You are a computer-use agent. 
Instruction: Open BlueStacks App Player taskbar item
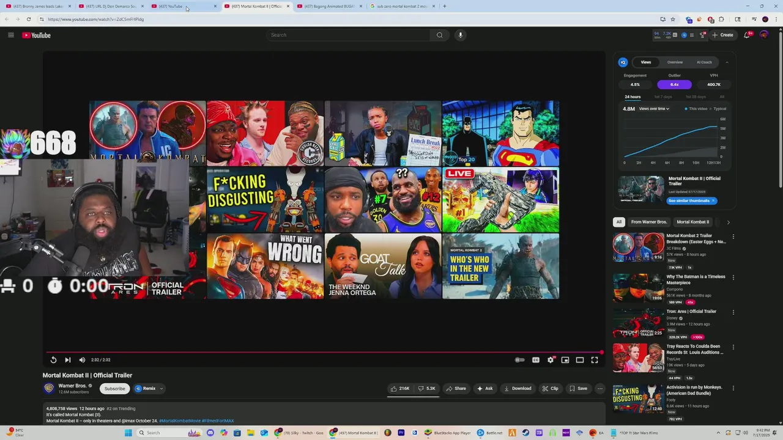[448, 433]
